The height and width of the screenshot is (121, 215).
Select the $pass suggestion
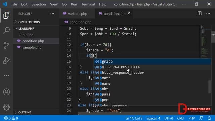coord(152,94)
